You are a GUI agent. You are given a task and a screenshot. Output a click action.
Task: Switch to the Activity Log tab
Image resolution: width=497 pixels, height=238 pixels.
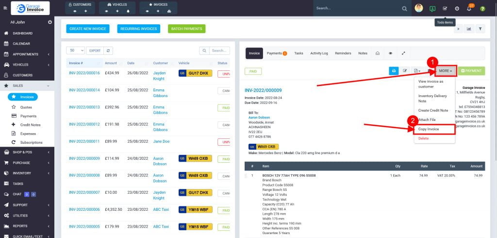tap(319, 53)
